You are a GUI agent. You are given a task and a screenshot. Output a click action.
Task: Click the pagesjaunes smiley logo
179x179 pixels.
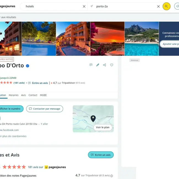46,167
